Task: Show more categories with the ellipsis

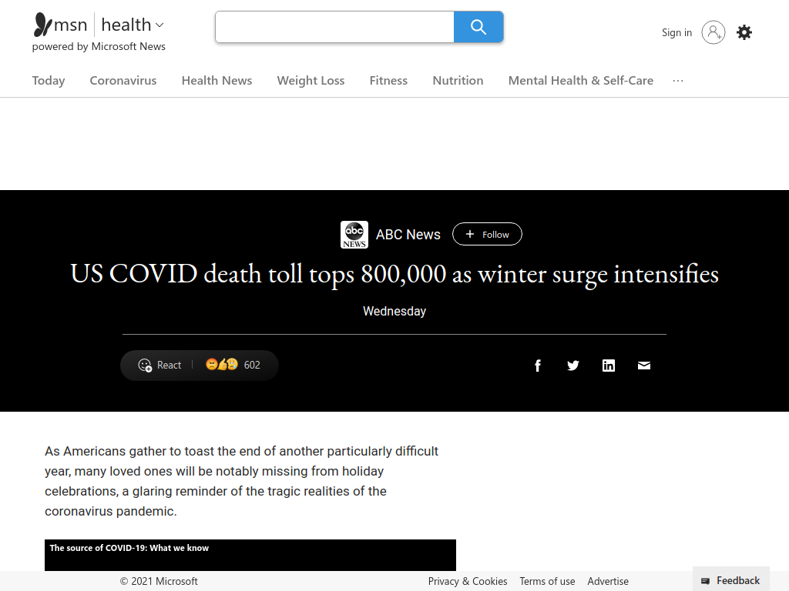Action: (x=678, y=81)
